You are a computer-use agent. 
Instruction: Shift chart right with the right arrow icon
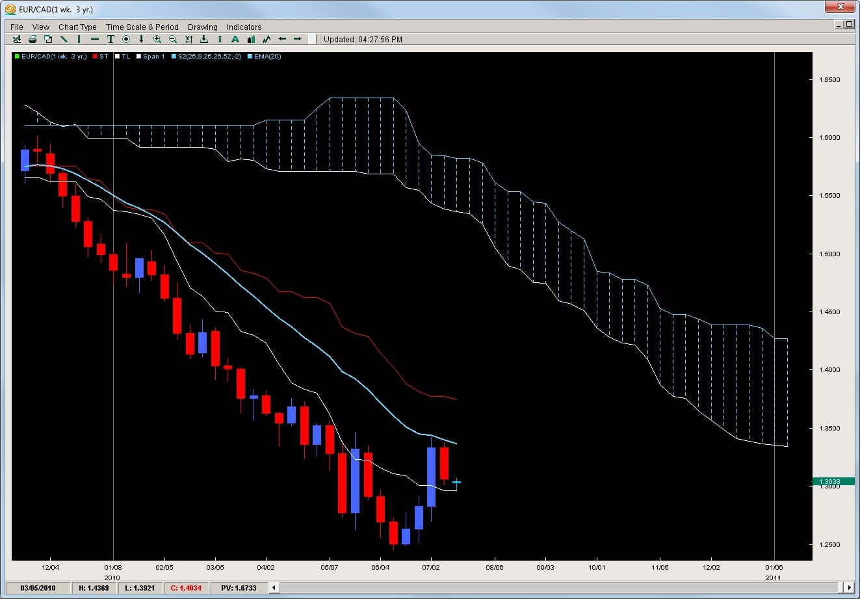(x=298, y=39)
